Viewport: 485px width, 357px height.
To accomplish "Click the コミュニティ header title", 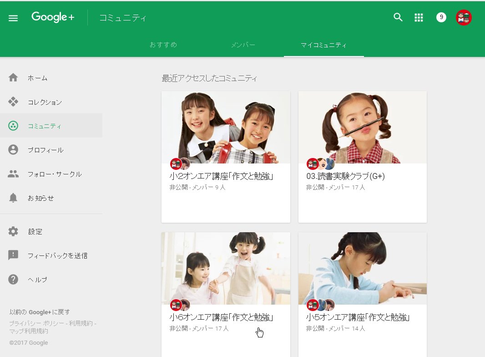I will 123,18.
